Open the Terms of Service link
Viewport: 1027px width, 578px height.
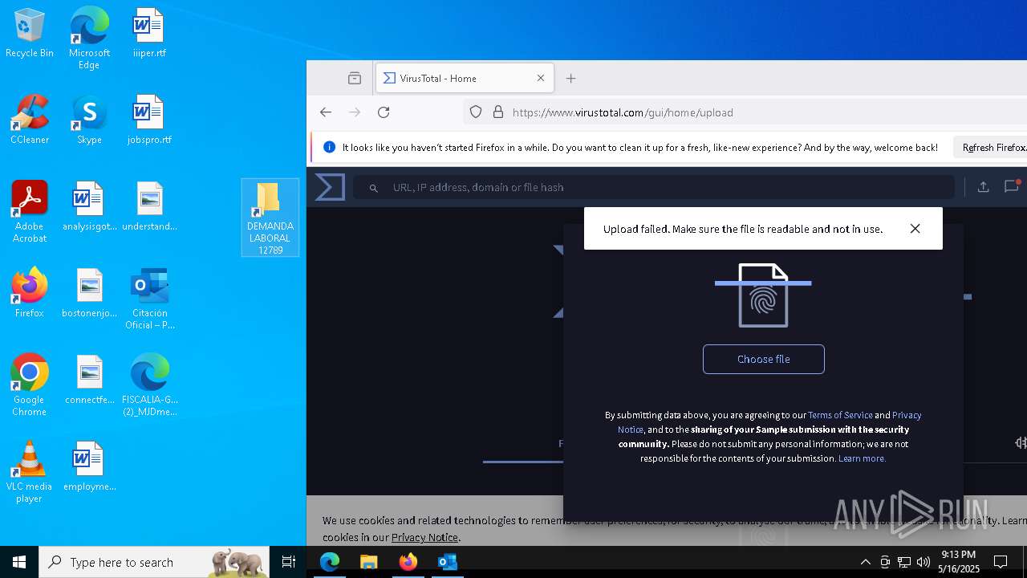click(840, 415)
